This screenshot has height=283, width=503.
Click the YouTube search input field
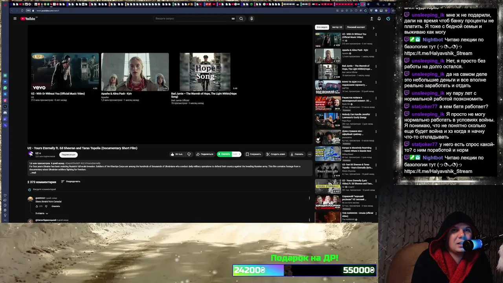[x=193, y=18]
